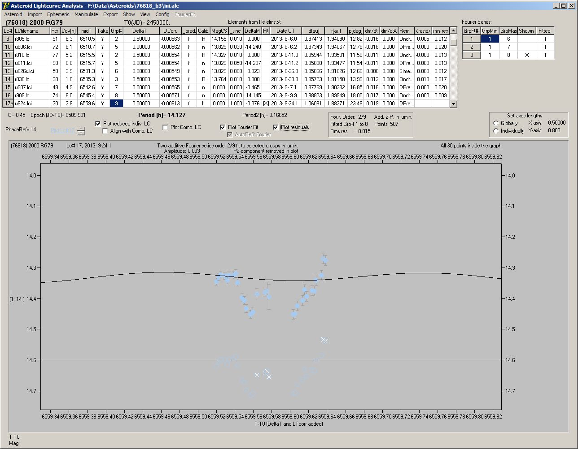Image resolution: width=578 pixels, height=449 pixels.
Task: Open the Export menu
Action: [x=110, y=14]
